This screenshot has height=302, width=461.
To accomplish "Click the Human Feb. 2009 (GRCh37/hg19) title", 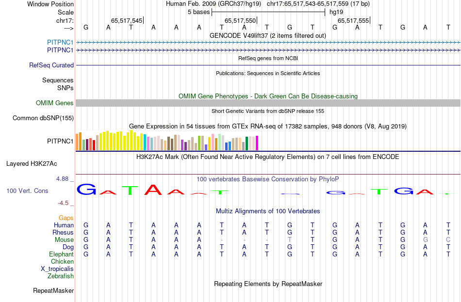I will click(214, 4).
